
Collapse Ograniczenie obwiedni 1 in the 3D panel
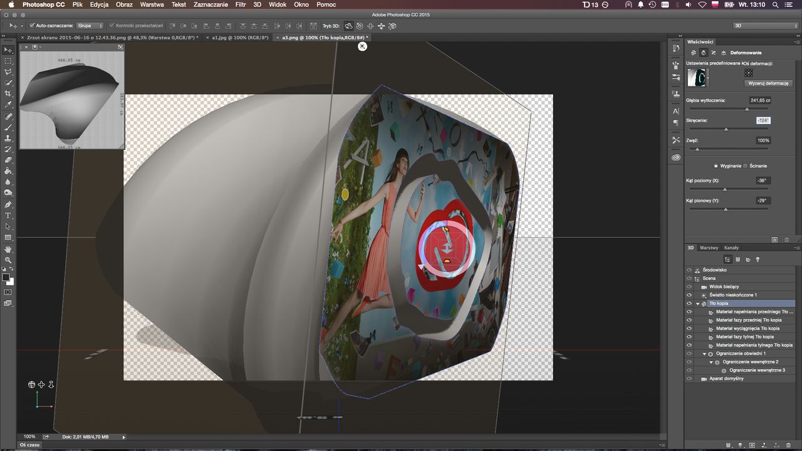click(704, 353)
